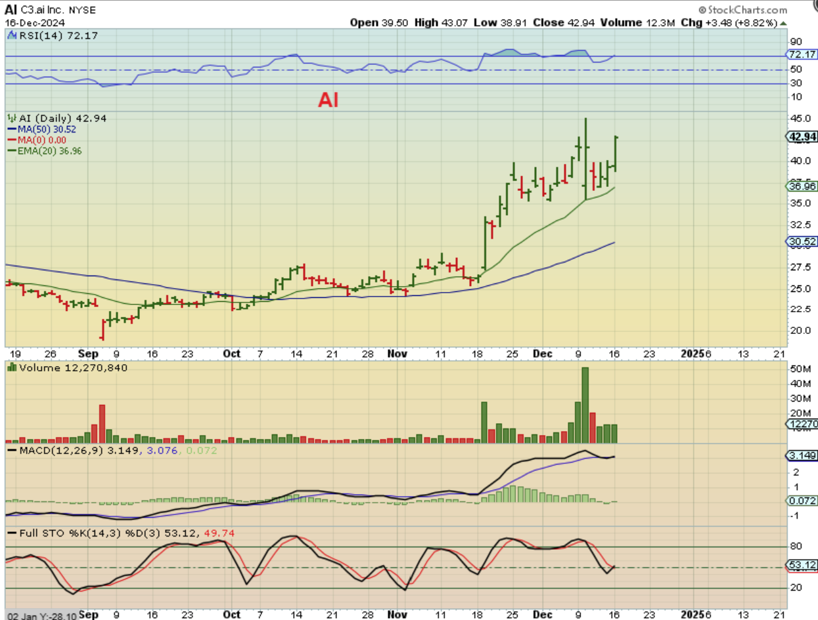Click the 3.149 MACD tag on right axis

[x=802, y=455]
